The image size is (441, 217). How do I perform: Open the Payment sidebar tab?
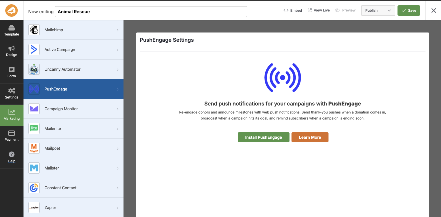tap(11, 136)
